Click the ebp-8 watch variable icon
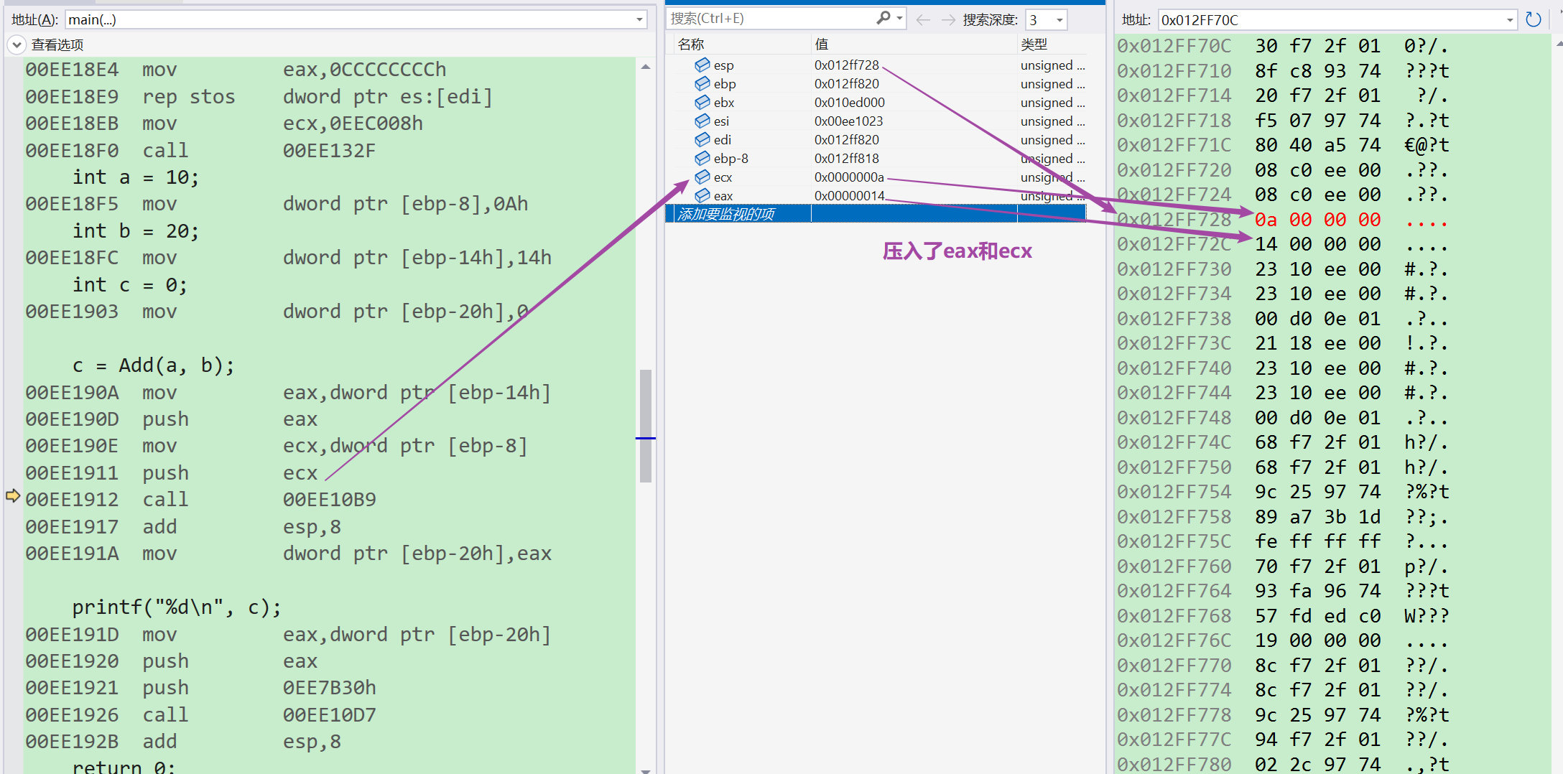 pyautogui.click(x=702, y=159)
